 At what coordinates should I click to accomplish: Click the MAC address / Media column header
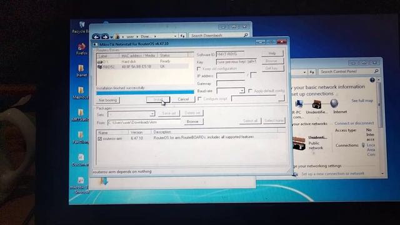point(138,56)
